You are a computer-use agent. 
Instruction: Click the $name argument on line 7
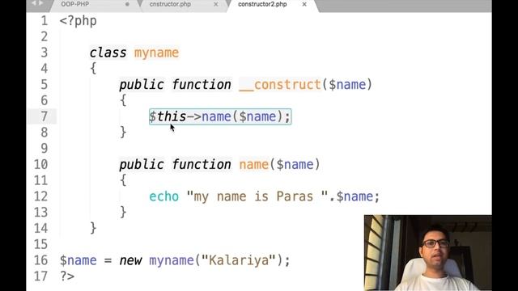pos(257,117)
